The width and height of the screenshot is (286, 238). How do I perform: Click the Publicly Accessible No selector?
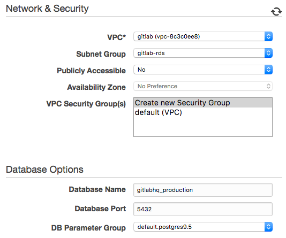(203, 70)
